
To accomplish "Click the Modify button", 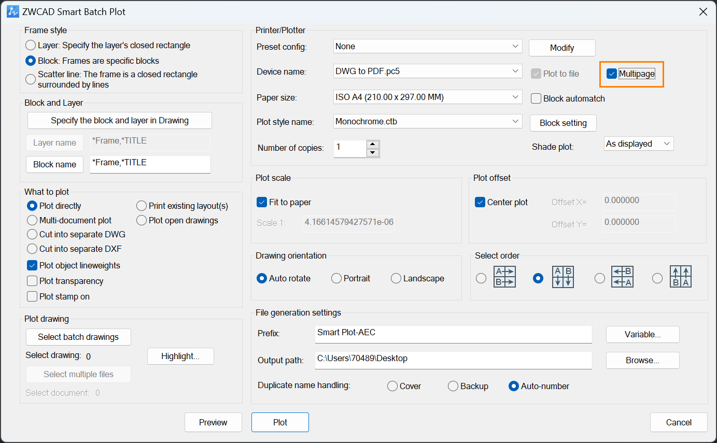I will point(562,48).
